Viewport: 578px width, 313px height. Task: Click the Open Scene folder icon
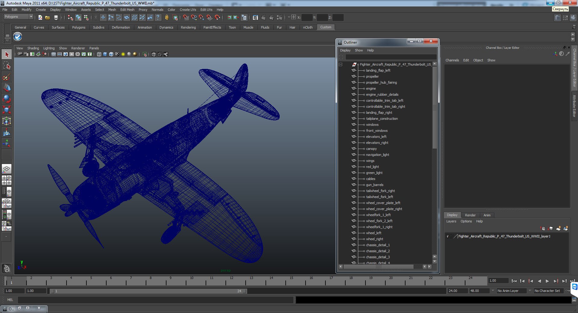click(48, 18)
